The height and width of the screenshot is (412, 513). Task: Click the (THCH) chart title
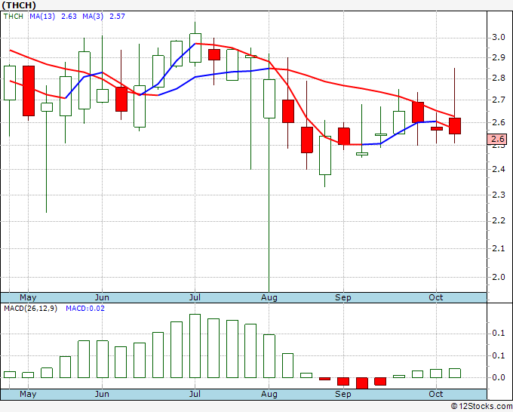19,5
